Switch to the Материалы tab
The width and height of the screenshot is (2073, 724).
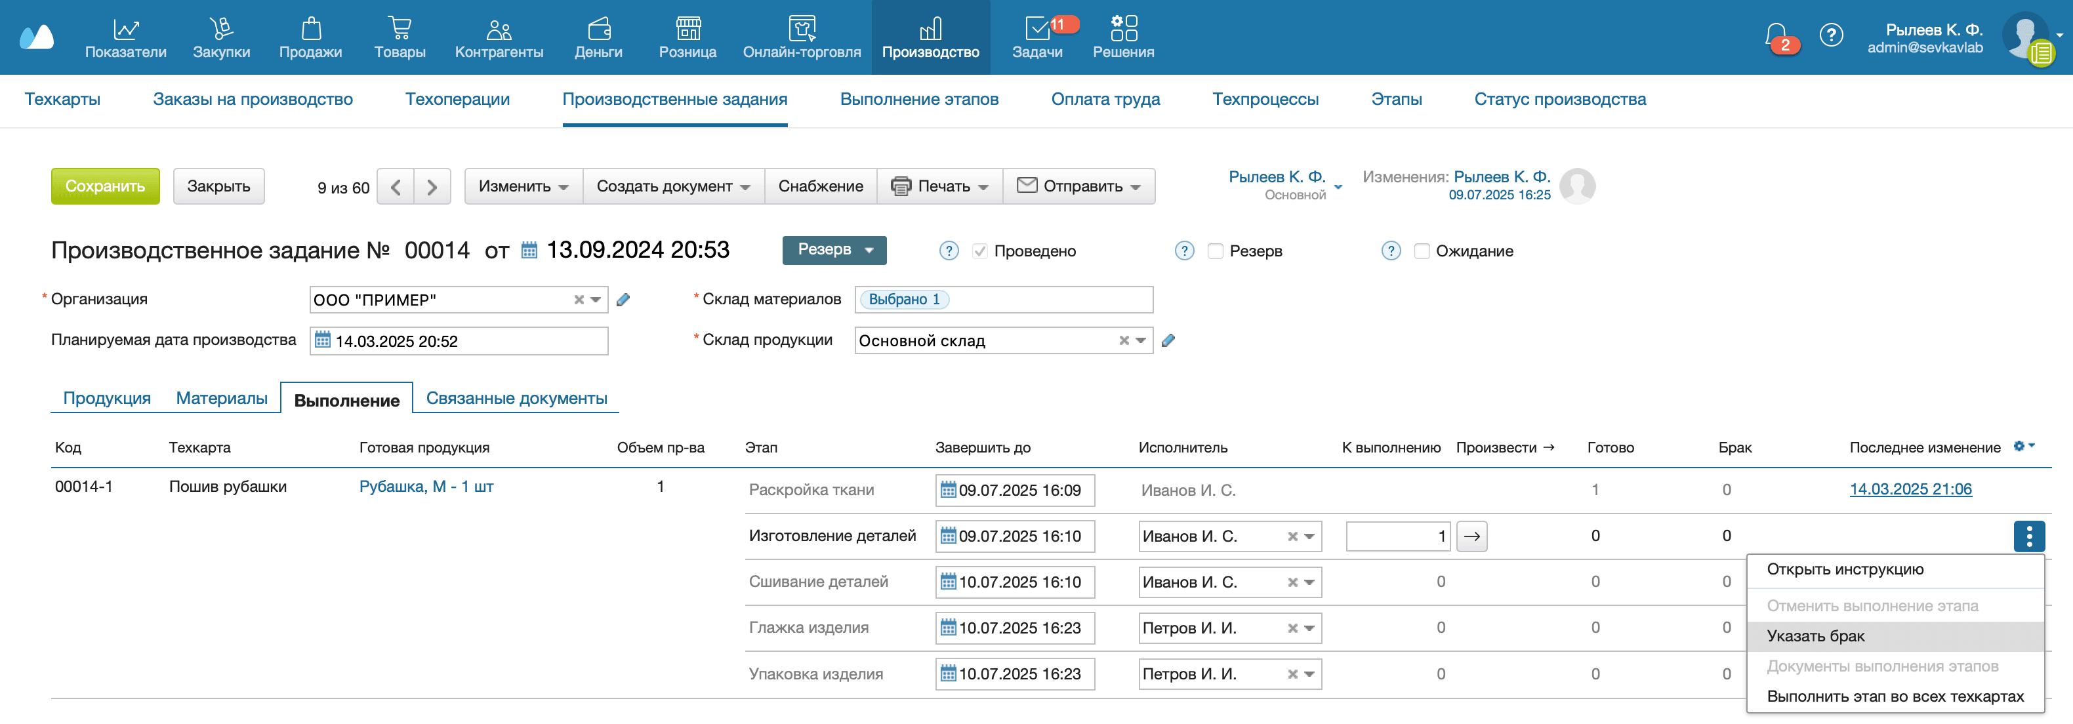coord(221,397)
